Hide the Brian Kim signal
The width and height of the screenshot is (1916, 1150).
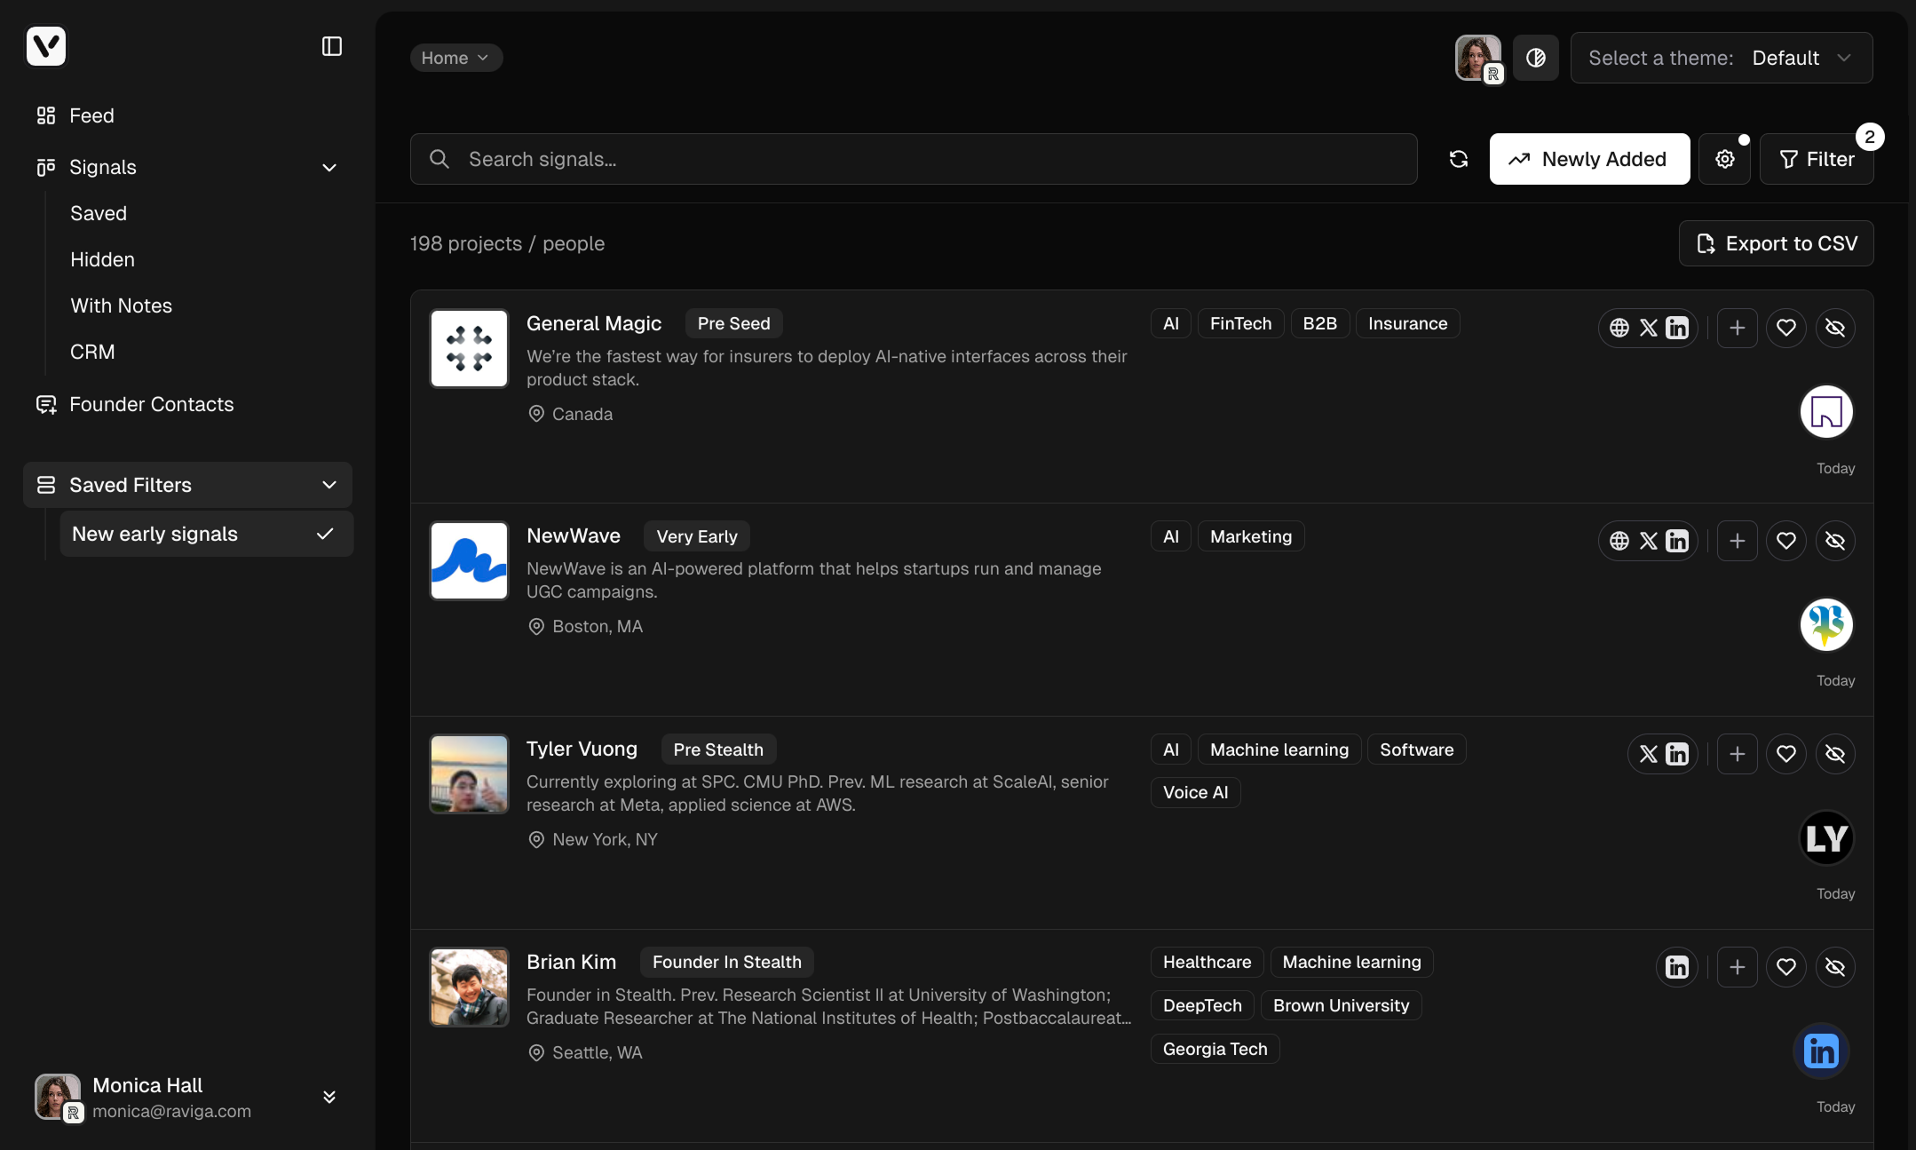[1835, 967]
